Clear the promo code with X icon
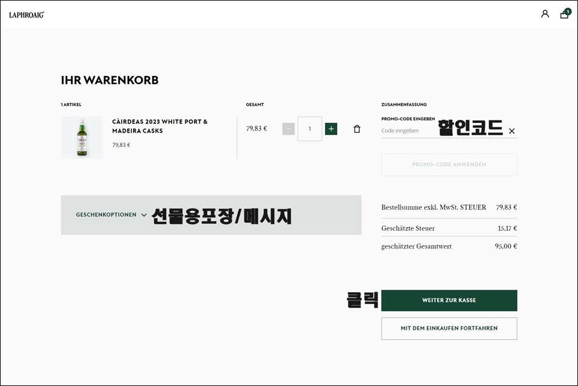 512,131
